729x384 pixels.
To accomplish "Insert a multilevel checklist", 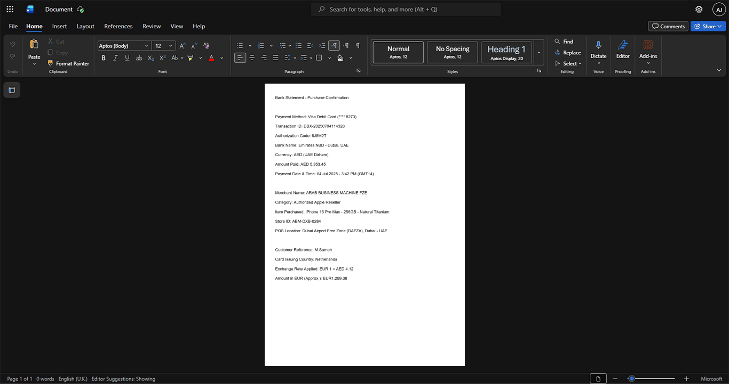I will (299, 46).
